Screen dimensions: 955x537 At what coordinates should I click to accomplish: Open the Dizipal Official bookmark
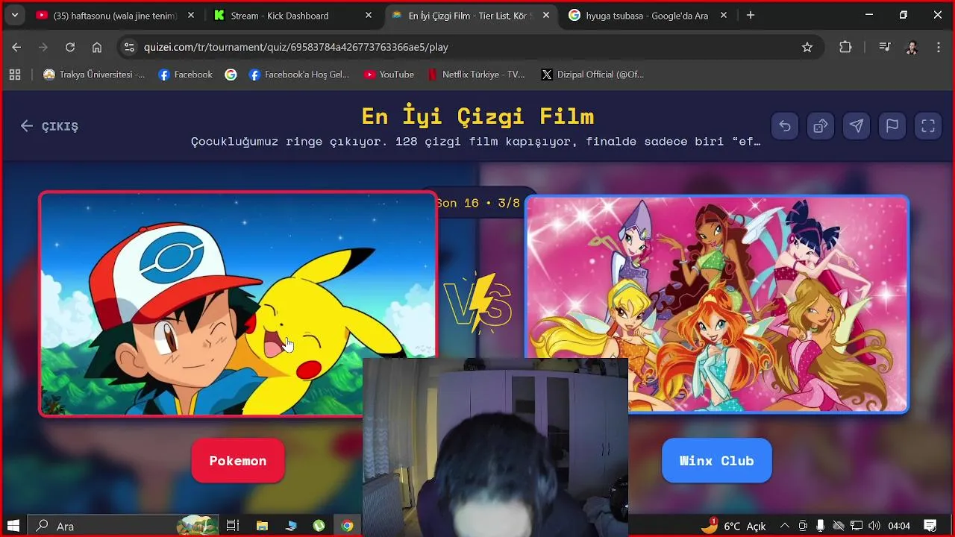(x=592, y=75)
